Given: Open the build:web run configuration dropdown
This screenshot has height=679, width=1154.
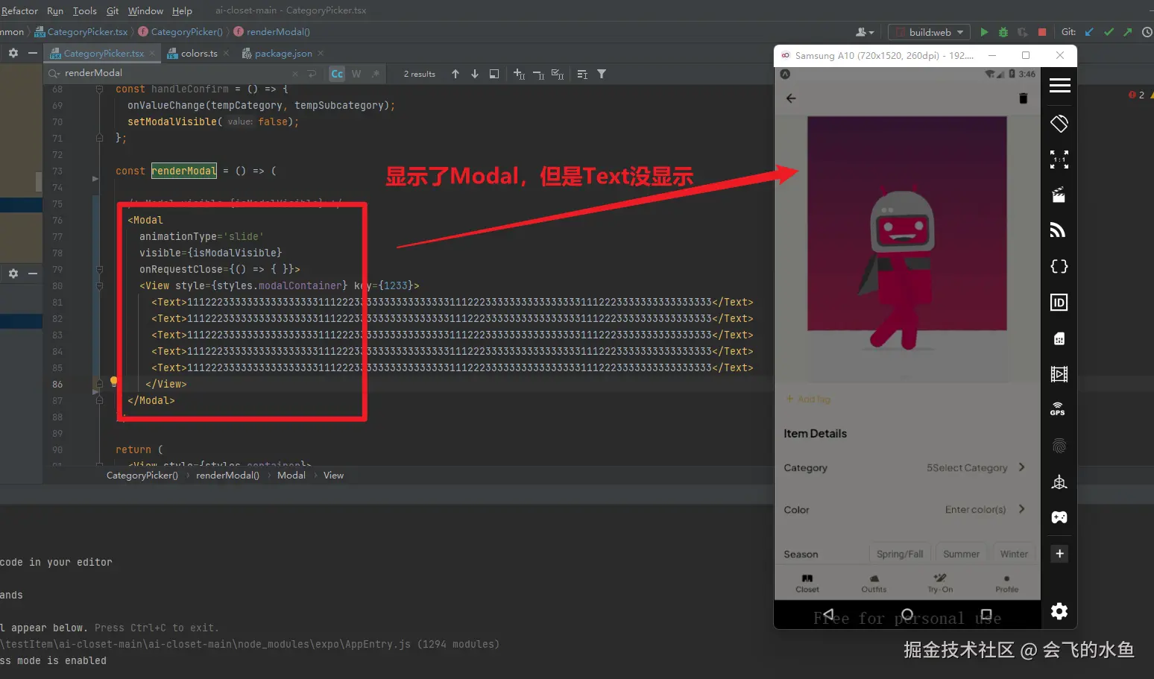Looking at the screenshot, I should coord(928,31).
